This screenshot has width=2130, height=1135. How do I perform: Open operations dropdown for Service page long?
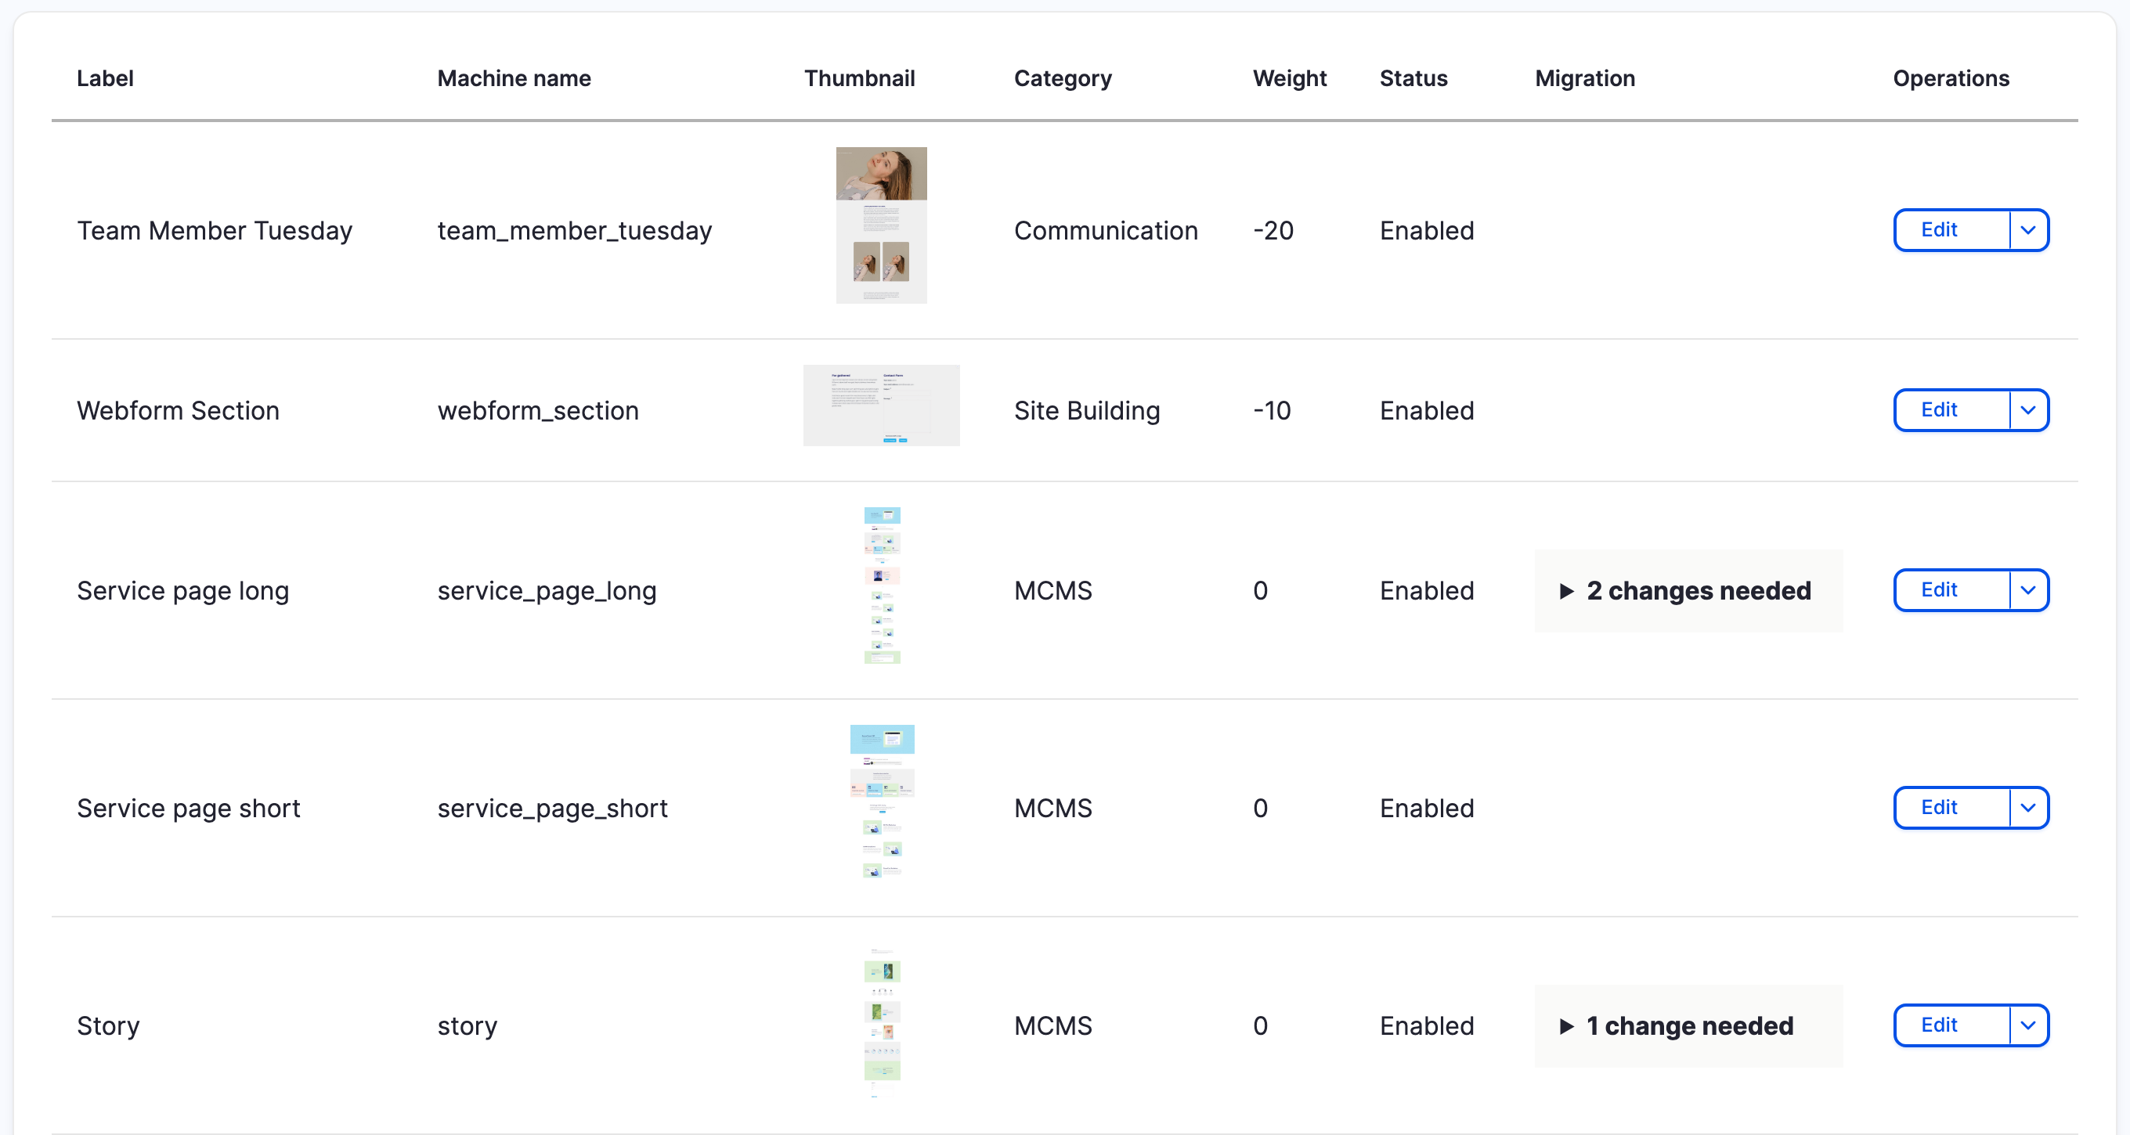(2028, 590)
